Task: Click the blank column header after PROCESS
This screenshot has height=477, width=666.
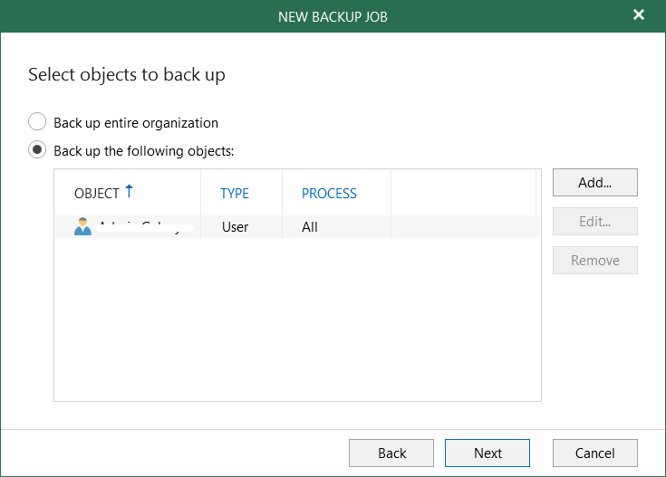Action: pos(462,194)
